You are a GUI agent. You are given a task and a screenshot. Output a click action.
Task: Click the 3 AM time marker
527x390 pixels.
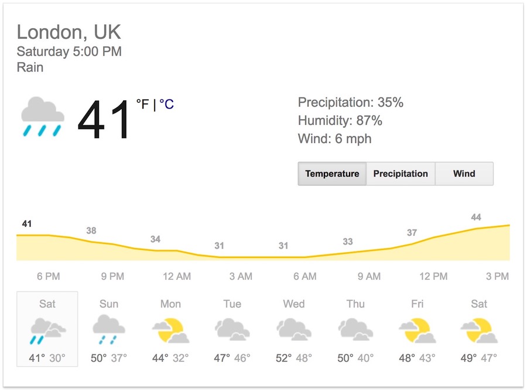pos(241,276)
